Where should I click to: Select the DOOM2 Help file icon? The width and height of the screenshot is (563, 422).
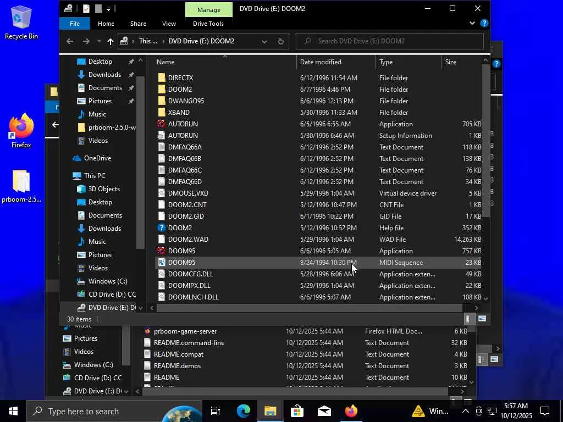tap(162, 227)
